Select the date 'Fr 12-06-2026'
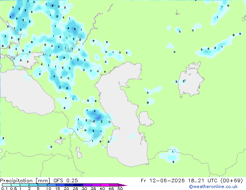246x190 pixels. click(163, 181)
